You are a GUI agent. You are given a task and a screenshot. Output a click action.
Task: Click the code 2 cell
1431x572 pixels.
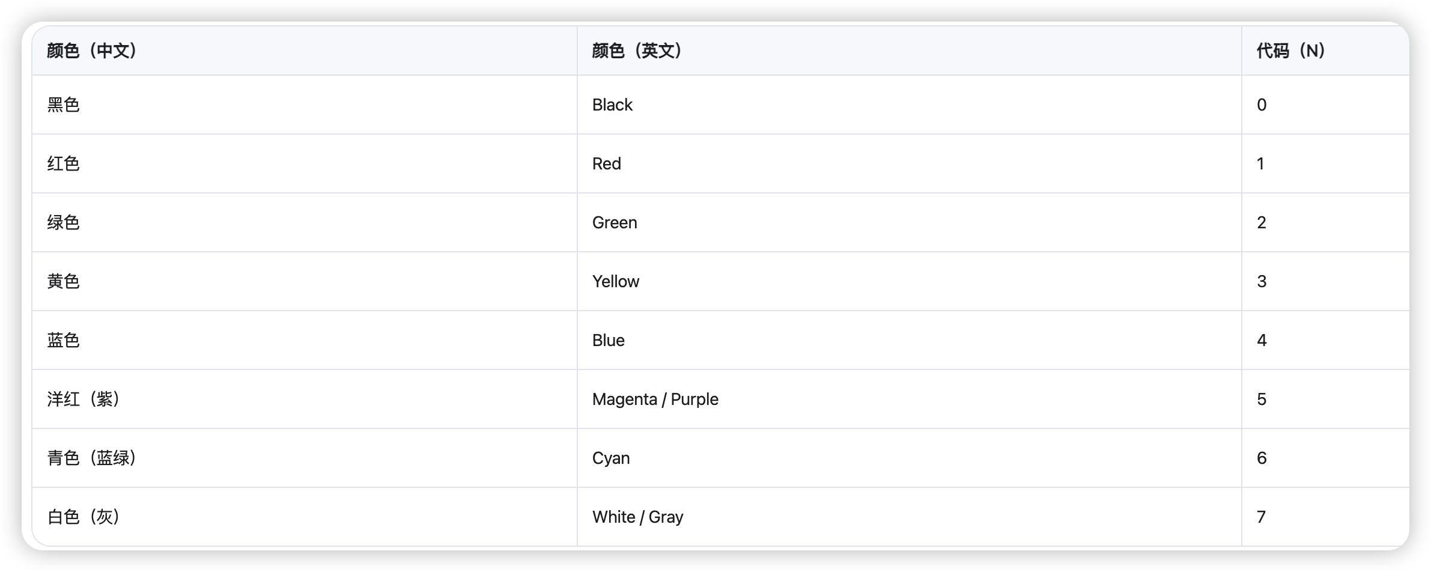point(1262,223)
